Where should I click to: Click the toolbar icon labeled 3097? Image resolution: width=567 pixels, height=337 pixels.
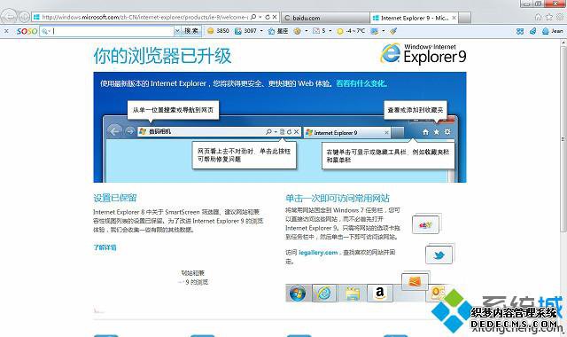[238, 31]
